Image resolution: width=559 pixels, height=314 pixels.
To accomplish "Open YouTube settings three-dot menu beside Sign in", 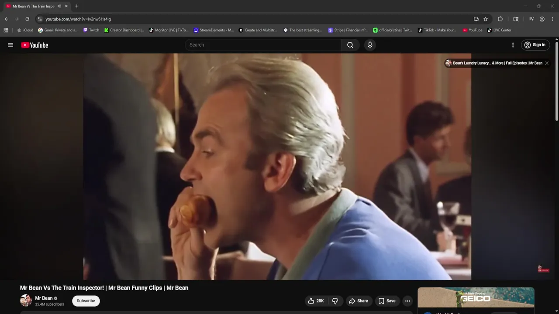I will point(513,45).
